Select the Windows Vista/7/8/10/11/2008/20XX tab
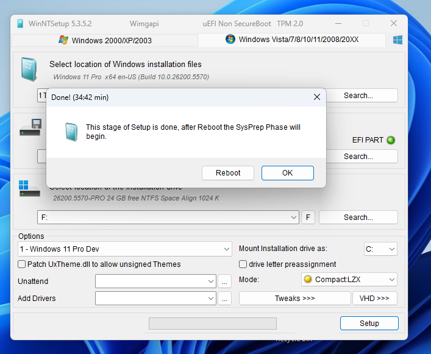The width and height of the screenshot is (431, 354). [291, 40]
